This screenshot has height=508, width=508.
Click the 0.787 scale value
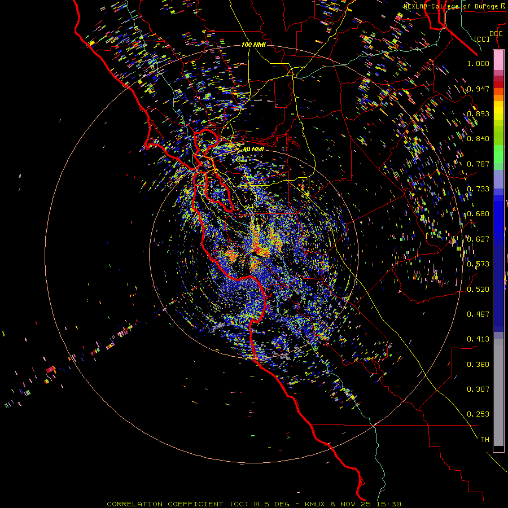pos(478,164)
